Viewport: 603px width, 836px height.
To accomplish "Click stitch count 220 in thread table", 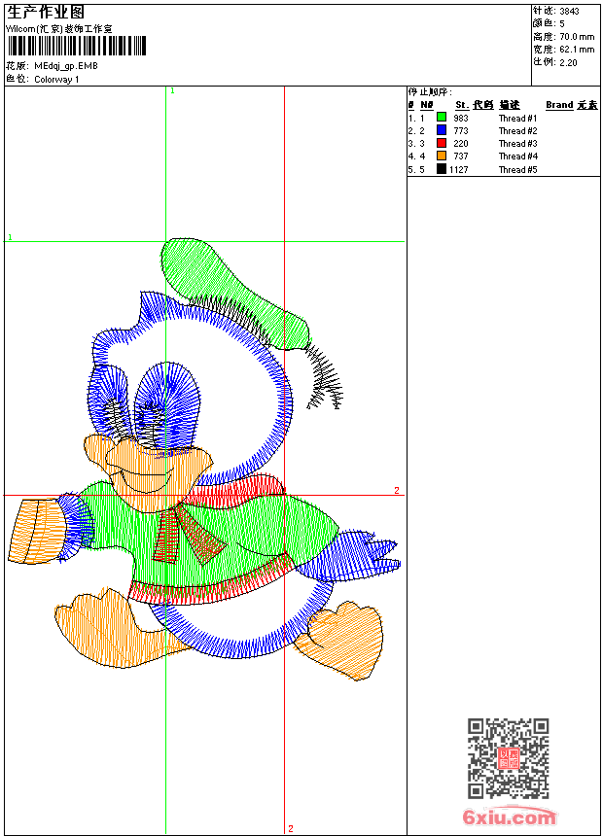I will pos(461,144).
